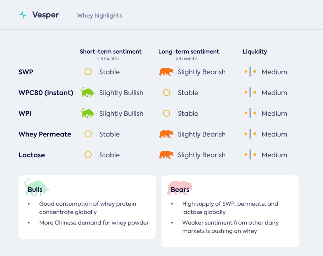Click the SWP liquidity indicator icon
Screen dimensions: 323x256
[250, 72]
